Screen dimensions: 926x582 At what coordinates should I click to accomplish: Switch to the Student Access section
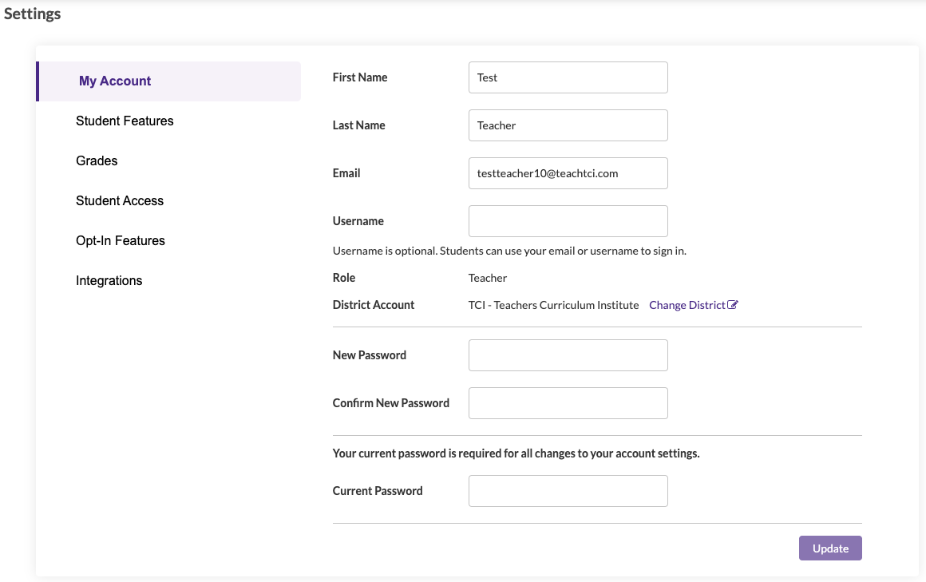point(120,200)
